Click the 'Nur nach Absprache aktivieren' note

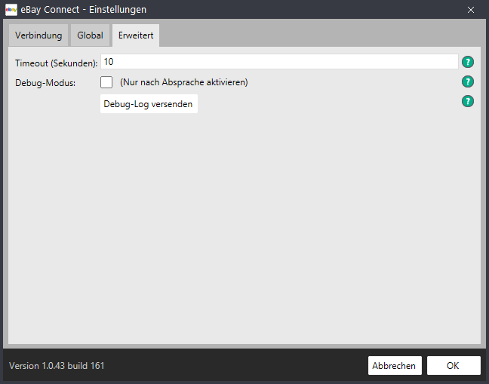(x=184, y=82)
